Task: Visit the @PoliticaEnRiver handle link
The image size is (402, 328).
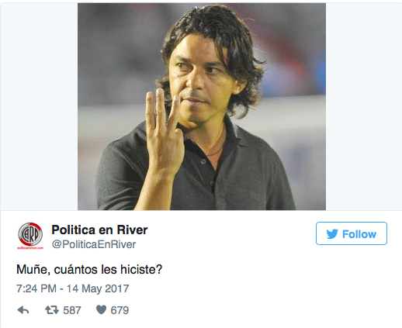Action: [x=94, y=244]
